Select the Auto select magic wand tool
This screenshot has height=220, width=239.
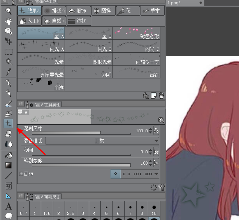click(x=9, y=61)
